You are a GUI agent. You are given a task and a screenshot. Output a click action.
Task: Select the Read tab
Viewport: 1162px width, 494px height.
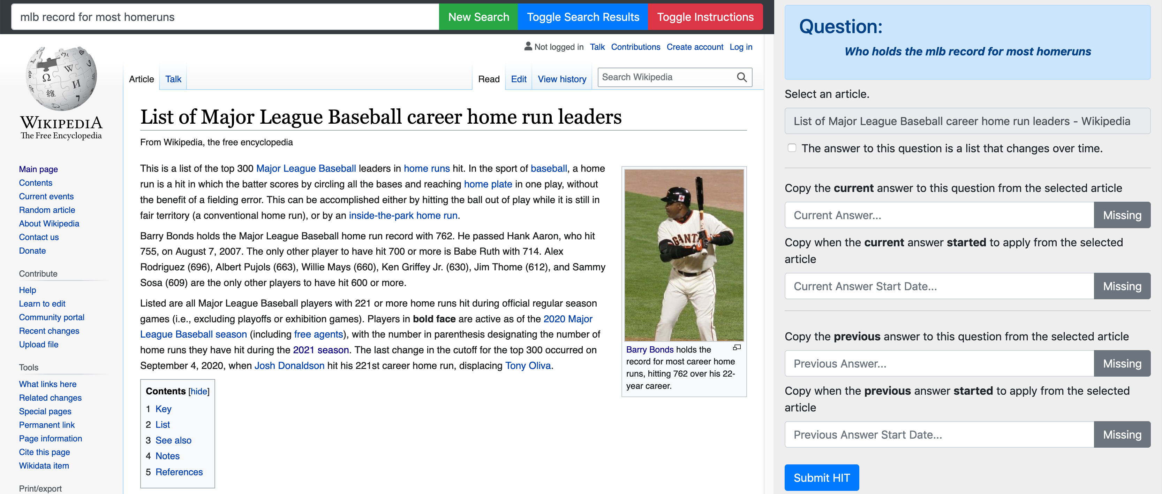[489, 79]
